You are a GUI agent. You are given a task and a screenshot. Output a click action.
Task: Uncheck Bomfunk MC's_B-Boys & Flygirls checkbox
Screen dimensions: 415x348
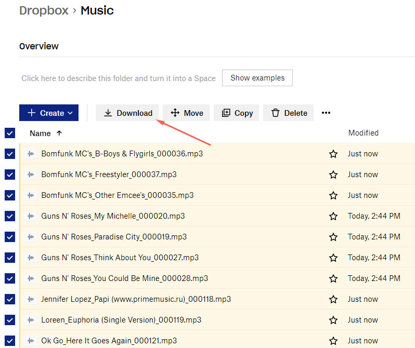(x=10, y=154)
